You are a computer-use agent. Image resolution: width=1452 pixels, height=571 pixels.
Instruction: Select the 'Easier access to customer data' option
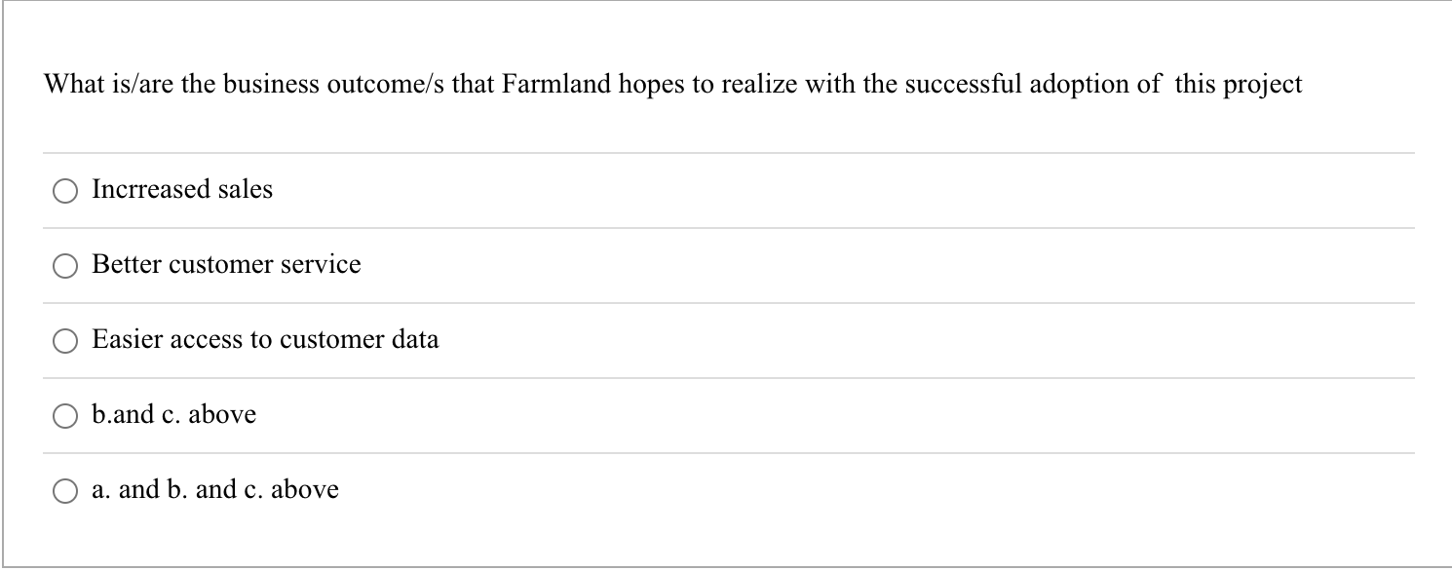(65, 340)
